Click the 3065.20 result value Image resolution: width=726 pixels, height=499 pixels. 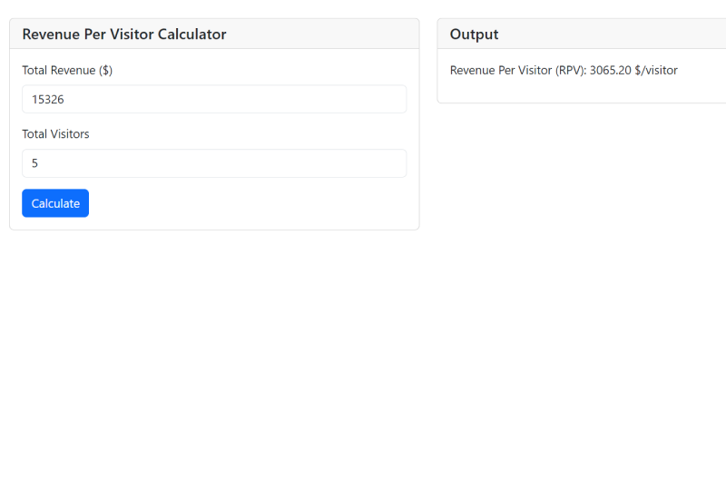610,70
